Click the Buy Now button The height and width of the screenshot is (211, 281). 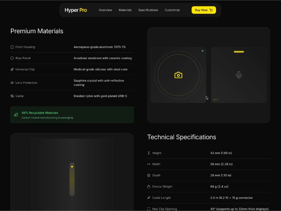coord(203,10)
